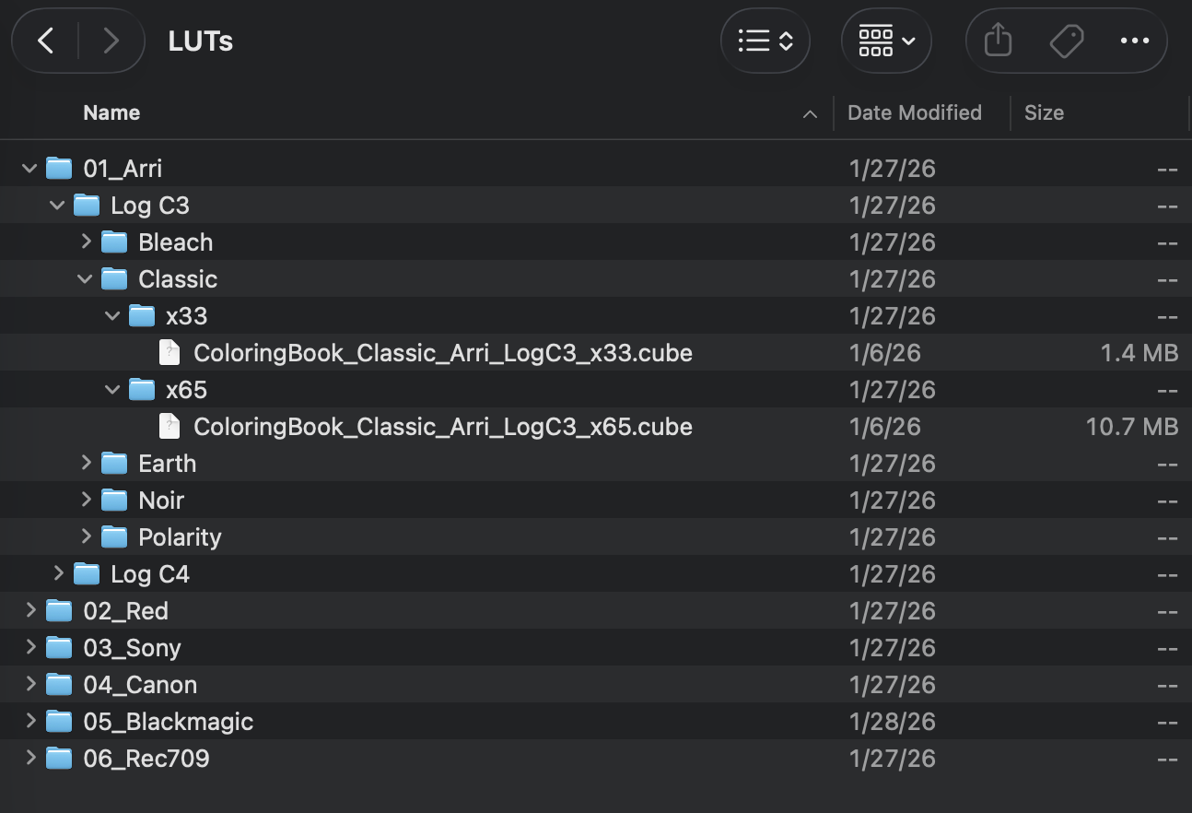1192x813 pixels.
Task: Select the 05_Blackmagic folder row
Action: pos(169,721)
